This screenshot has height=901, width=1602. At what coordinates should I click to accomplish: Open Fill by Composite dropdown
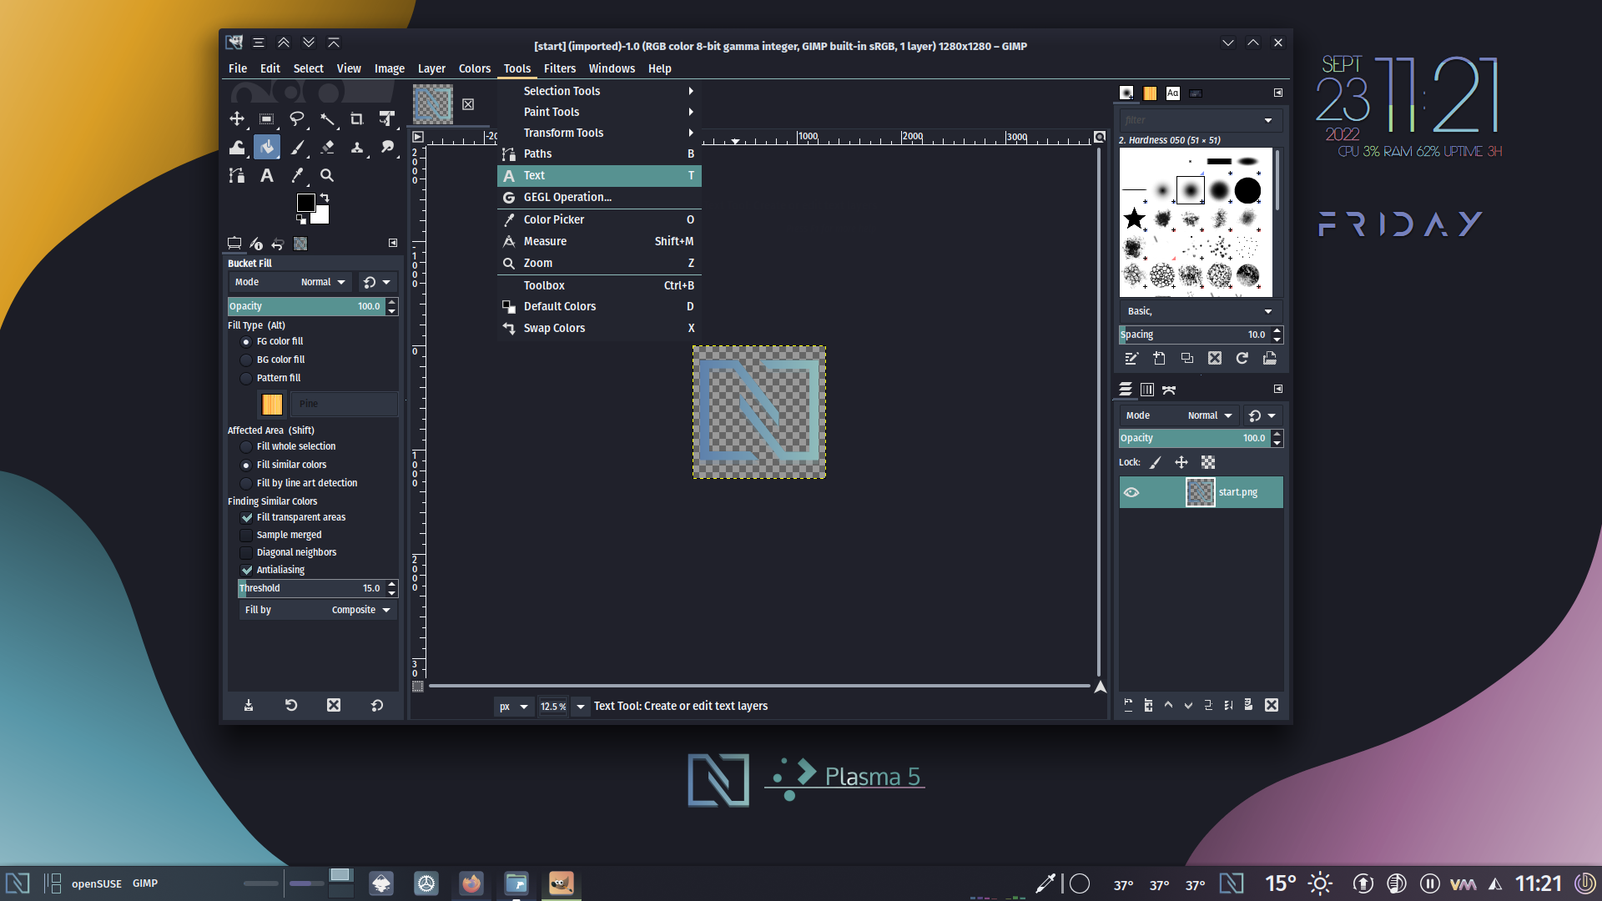pyautogui.click(x=317, y=610)
